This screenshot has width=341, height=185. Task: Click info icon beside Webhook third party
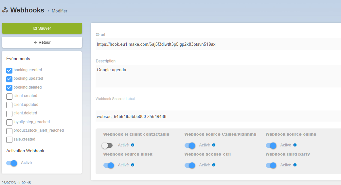(x=295, y=165)
